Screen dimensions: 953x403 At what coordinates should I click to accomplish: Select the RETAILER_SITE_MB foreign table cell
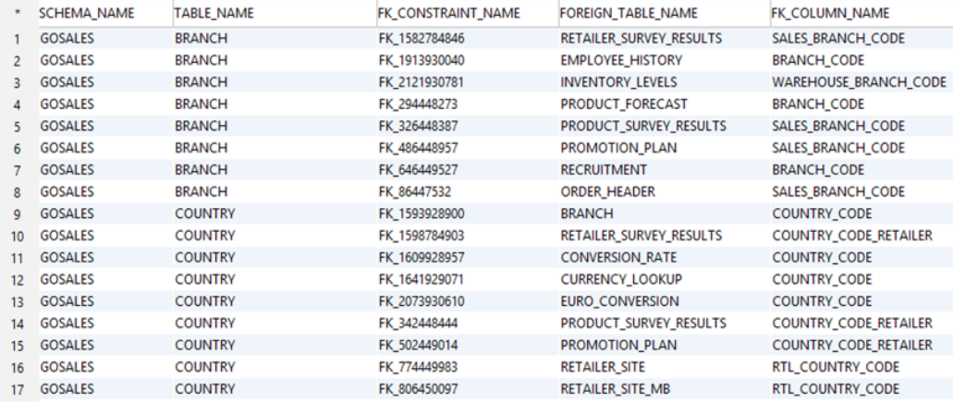tap(665, 389)
